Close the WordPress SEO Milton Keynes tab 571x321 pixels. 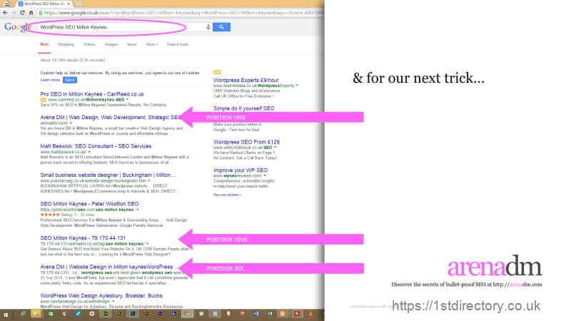click(x=69, y=4)
